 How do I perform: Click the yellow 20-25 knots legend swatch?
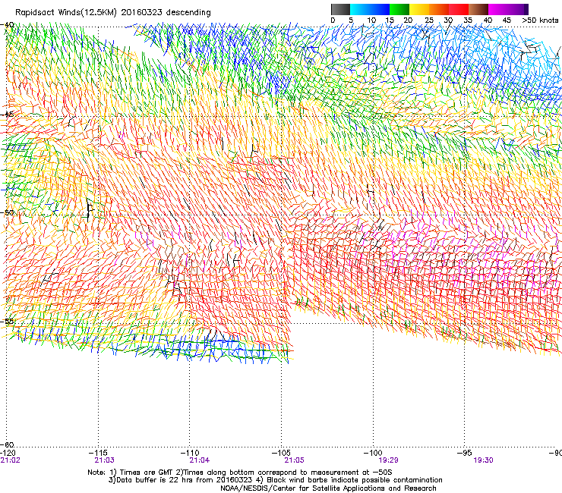[419, 9]
